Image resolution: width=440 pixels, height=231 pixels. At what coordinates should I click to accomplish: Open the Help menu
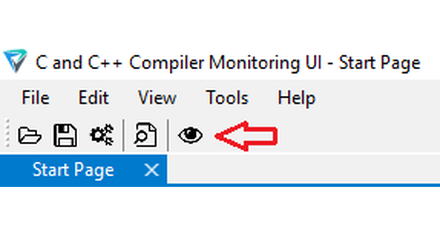(296, 98)
